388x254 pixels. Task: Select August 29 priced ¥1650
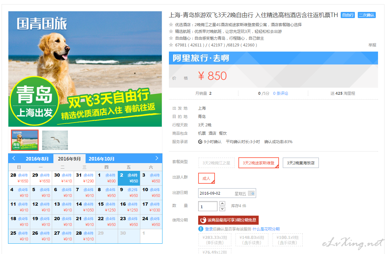point(41,178)
